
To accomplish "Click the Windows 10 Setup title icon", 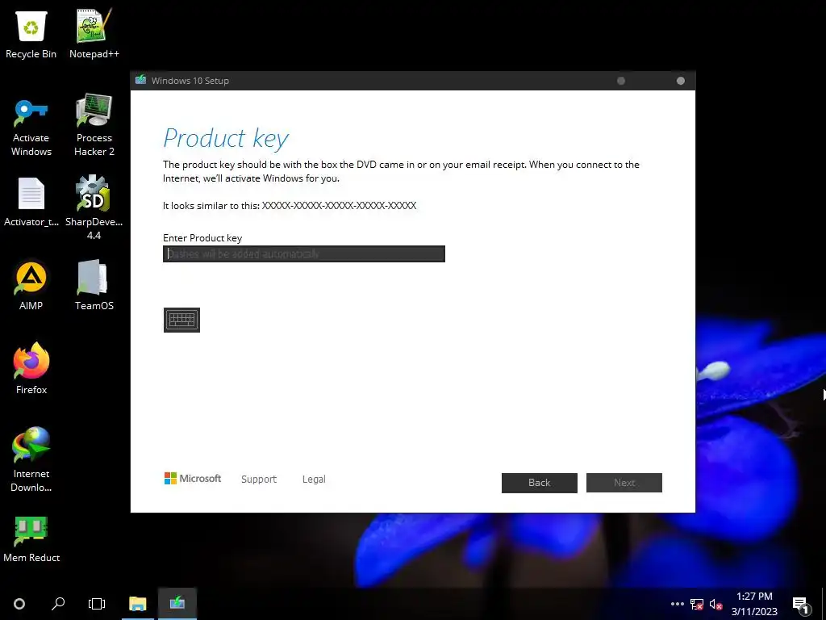I will (140, 80).
